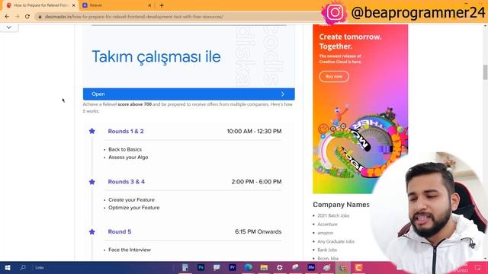Open the 'Bcom, bba' link

(x=328, y=259)
